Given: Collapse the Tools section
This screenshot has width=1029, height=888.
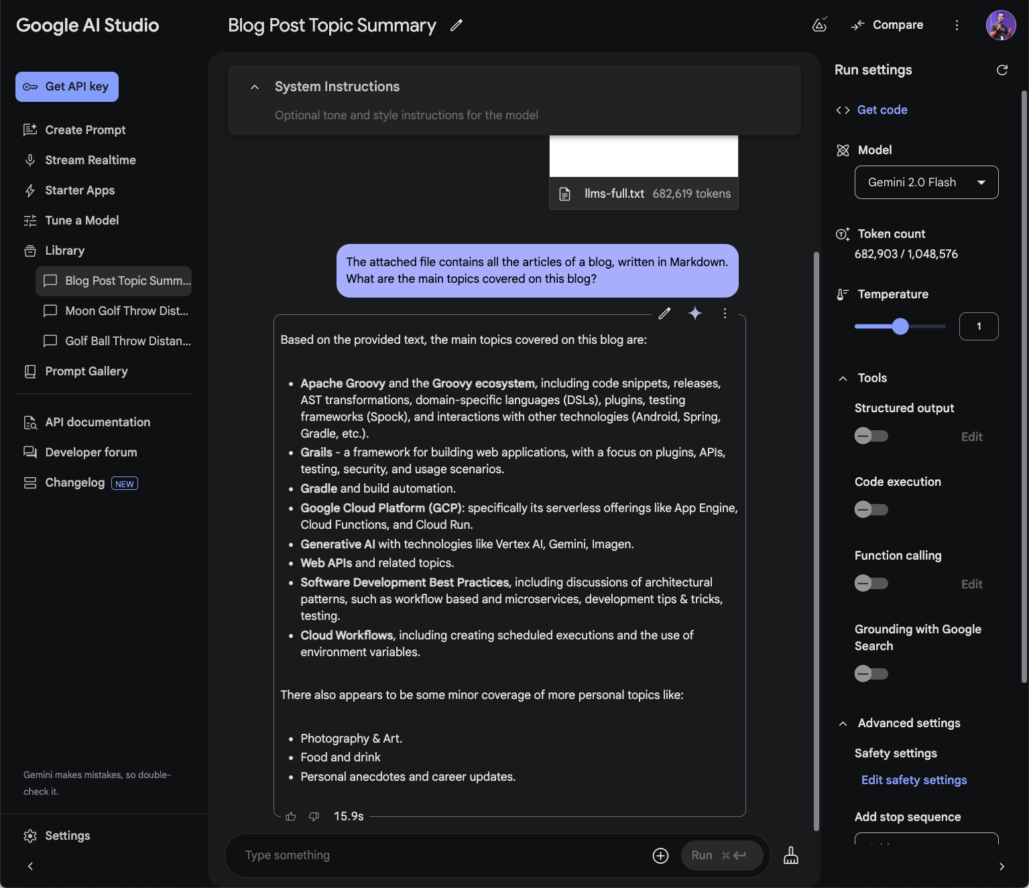Looking at the screenshot, I should pyautogui.click(x=843, y=379).
